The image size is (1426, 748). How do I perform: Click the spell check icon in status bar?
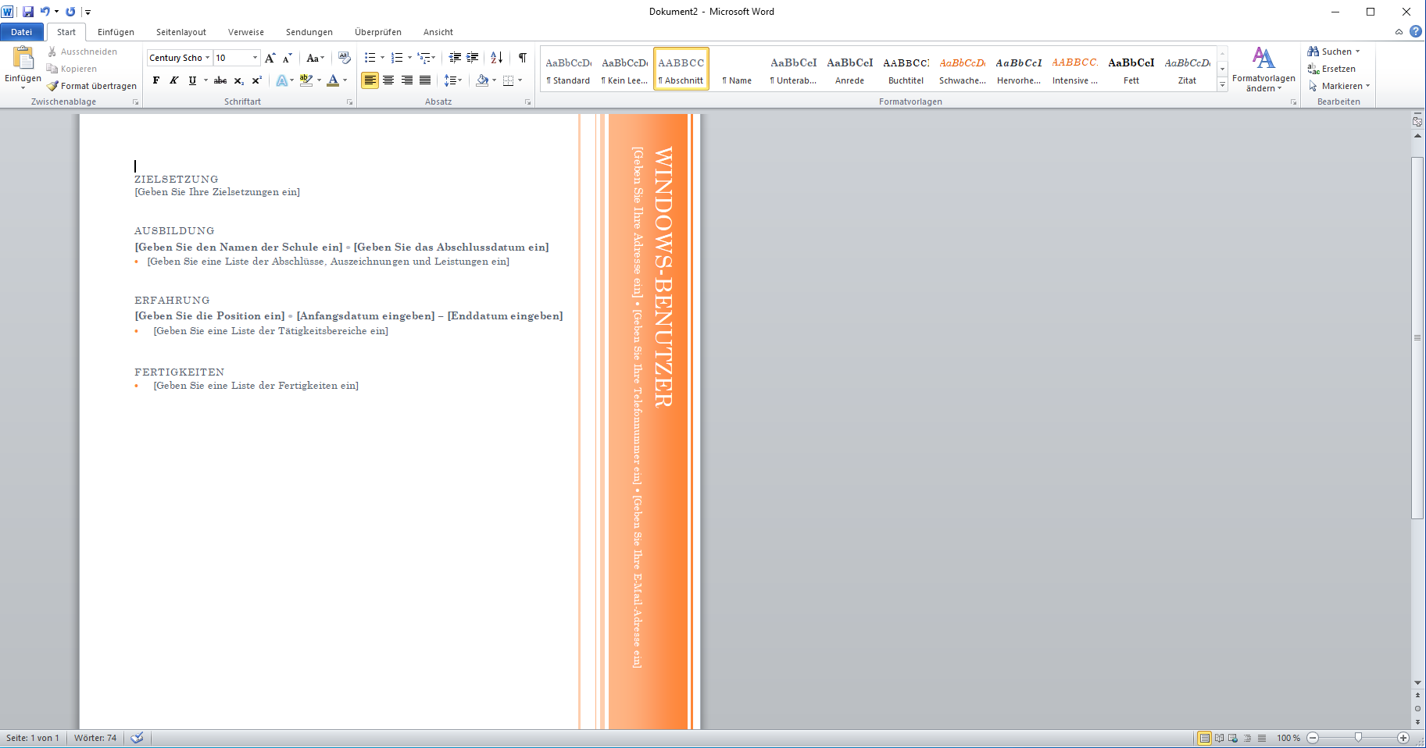(x=137, y=738)
